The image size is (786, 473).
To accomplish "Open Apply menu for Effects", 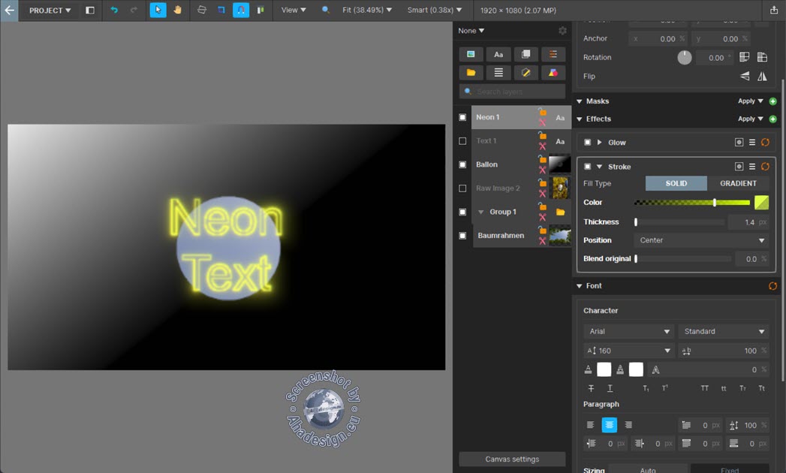I will coord(750,119).
